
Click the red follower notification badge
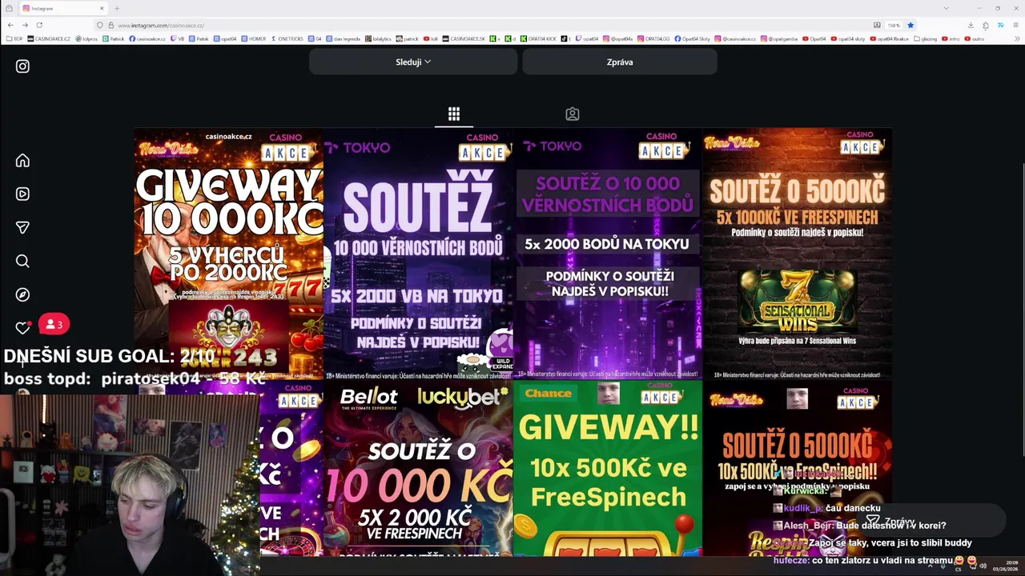[54, 324]
